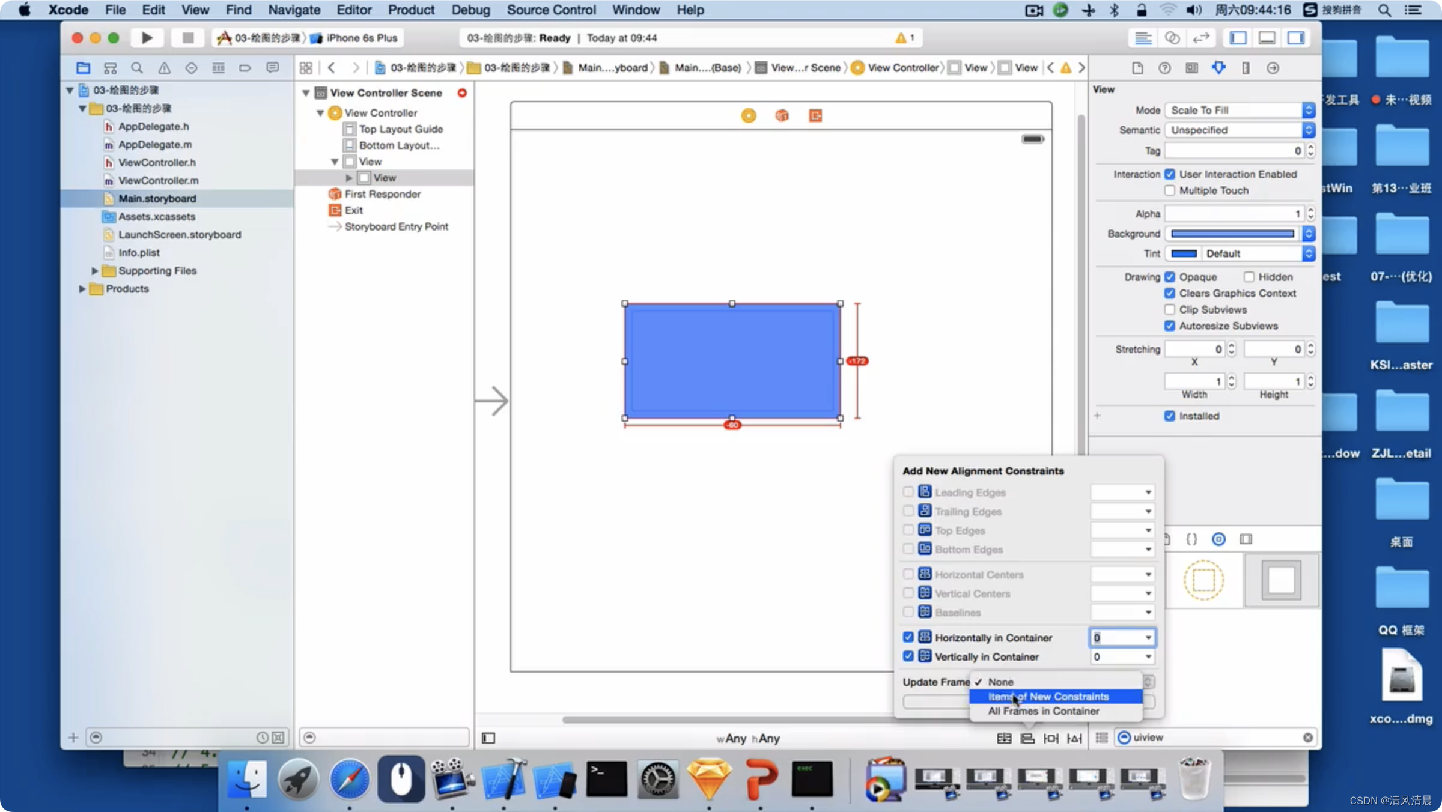
Task: Click the Resolve Auto Layout Issues icon
Action: pos(1074,738)
